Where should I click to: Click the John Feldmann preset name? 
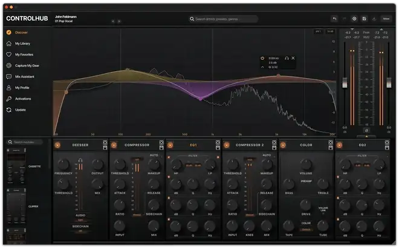66,16
